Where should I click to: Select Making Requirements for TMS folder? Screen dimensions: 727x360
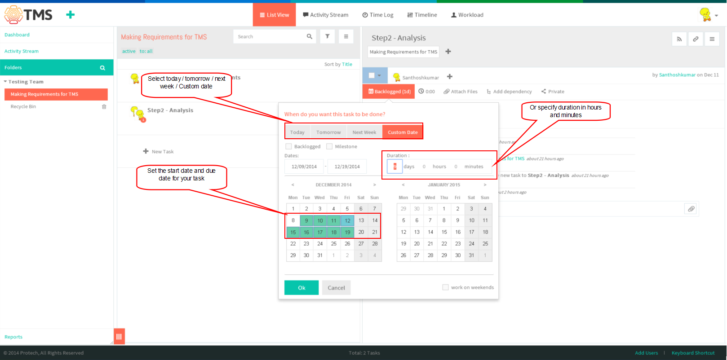click(x=56, y=94)
